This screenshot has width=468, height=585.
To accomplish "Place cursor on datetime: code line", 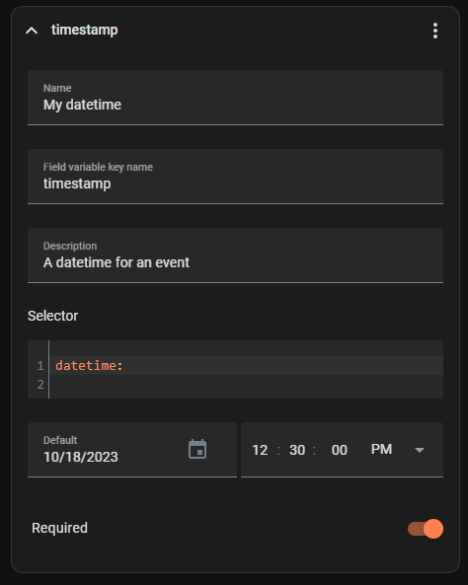I will click(246, 365).
